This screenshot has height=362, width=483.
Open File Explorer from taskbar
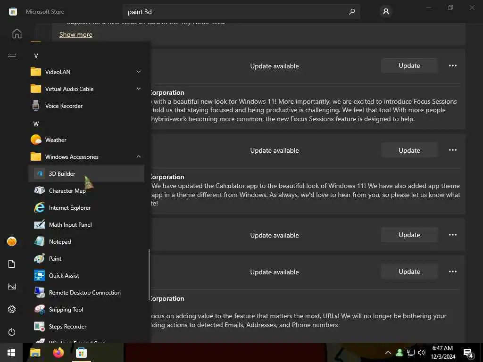(35, 353)
